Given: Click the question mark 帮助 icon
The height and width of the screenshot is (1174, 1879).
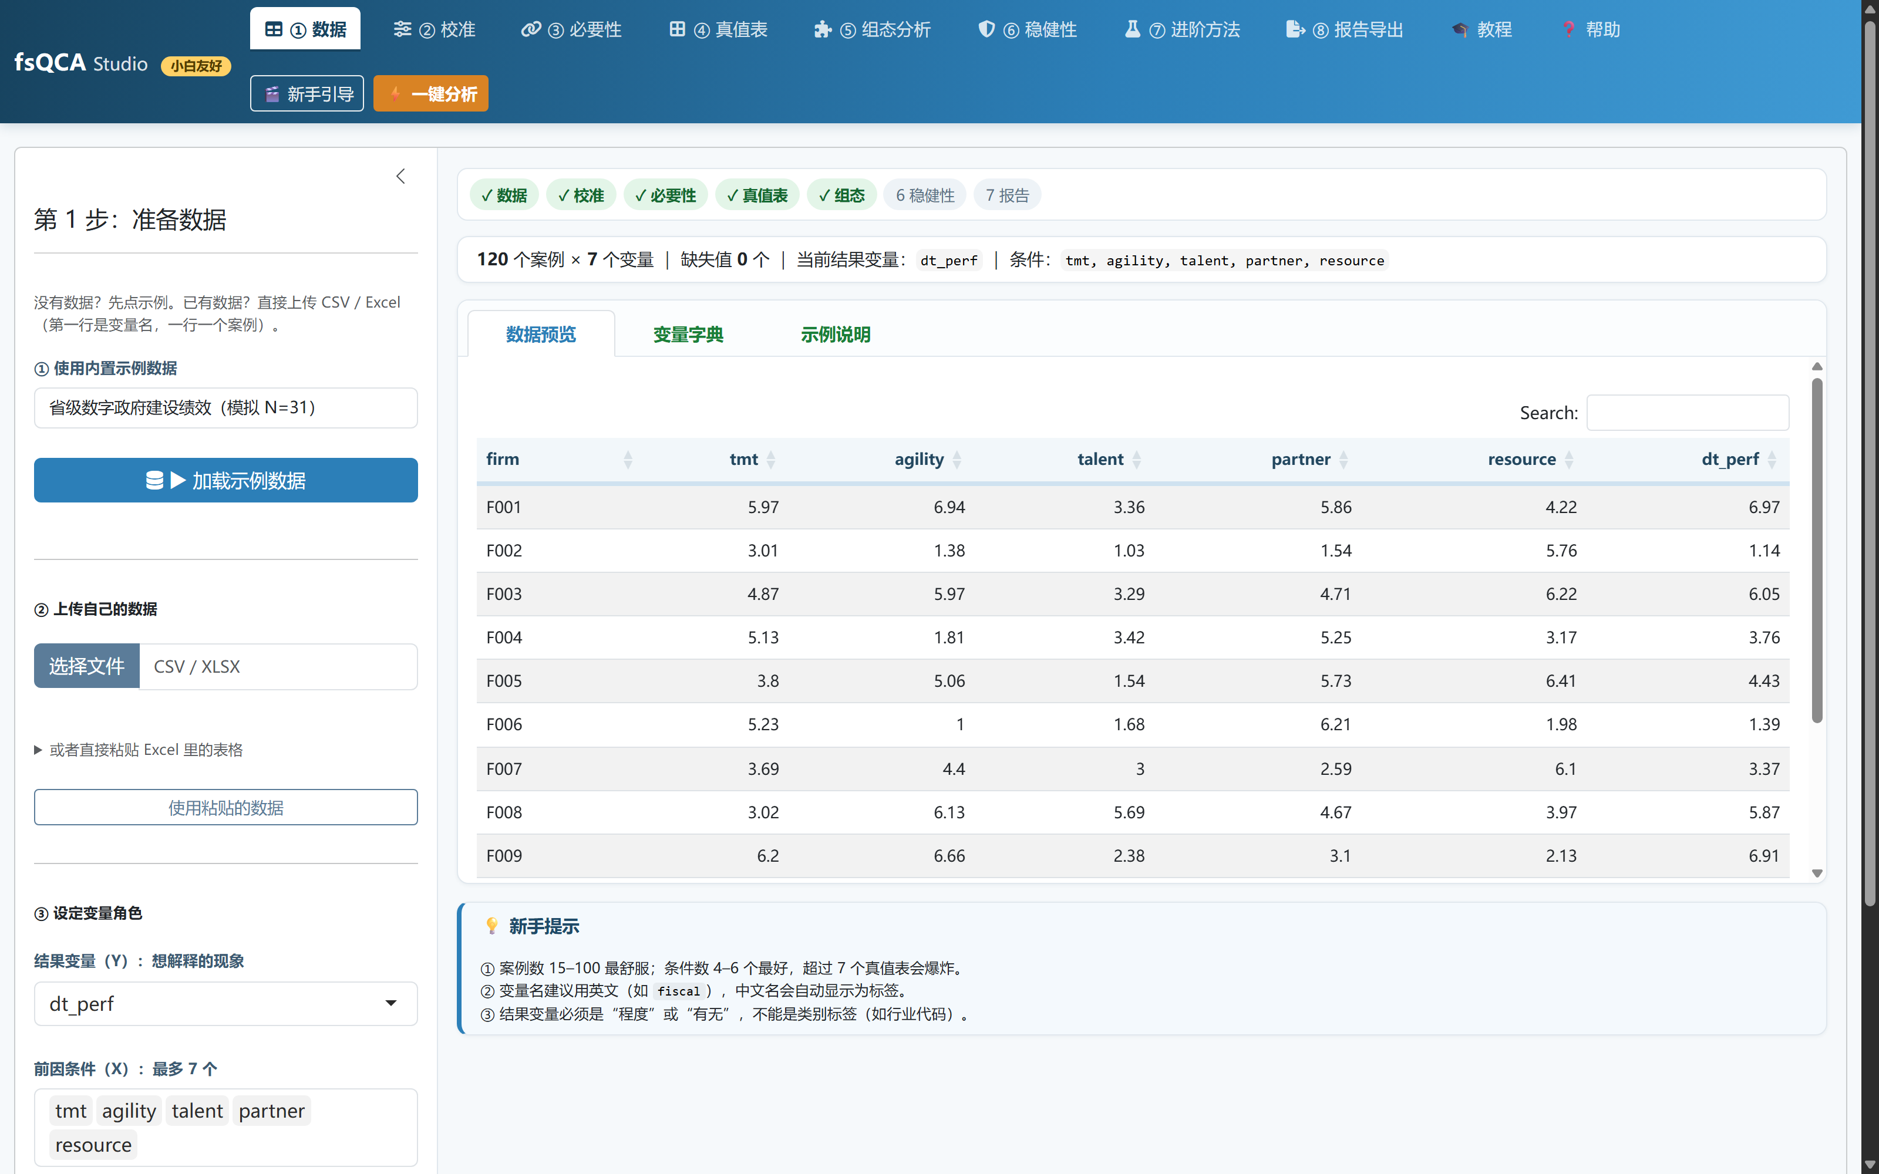Looking at the screenshot, I should [1569, 29].
